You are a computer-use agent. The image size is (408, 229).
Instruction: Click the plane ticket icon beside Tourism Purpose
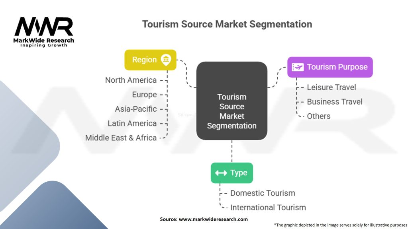tap(298, 67)
